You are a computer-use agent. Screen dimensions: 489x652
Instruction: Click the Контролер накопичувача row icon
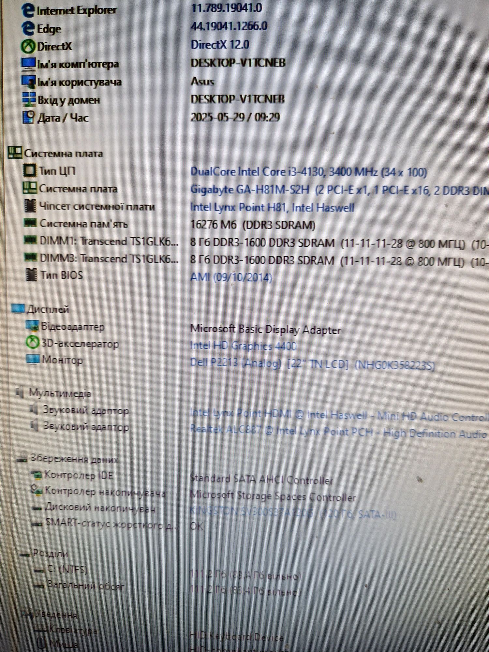tap(37, 490)
